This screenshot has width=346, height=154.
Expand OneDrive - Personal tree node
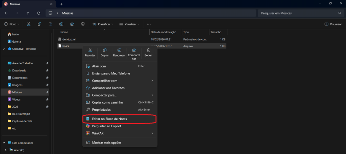point(4,49)
